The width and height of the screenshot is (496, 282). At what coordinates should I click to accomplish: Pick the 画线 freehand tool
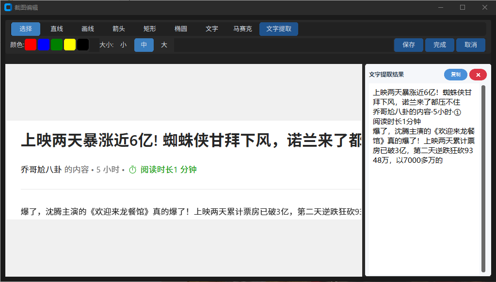coord(88,29)
